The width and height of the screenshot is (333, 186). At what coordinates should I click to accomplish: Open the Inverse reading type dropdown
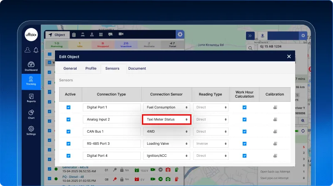(x=211, y=143)
